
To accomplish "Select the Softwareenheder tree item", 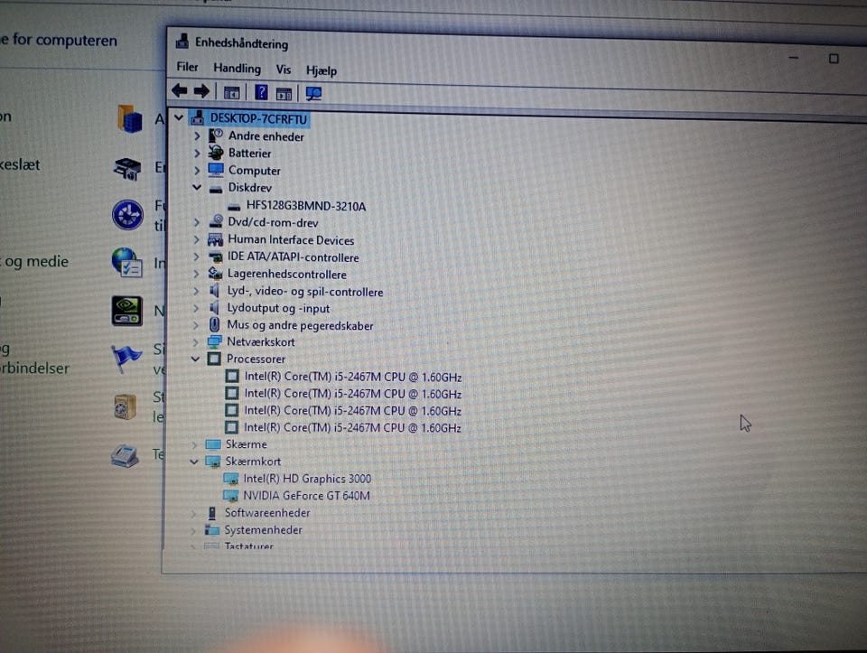I will coord(267,513).
